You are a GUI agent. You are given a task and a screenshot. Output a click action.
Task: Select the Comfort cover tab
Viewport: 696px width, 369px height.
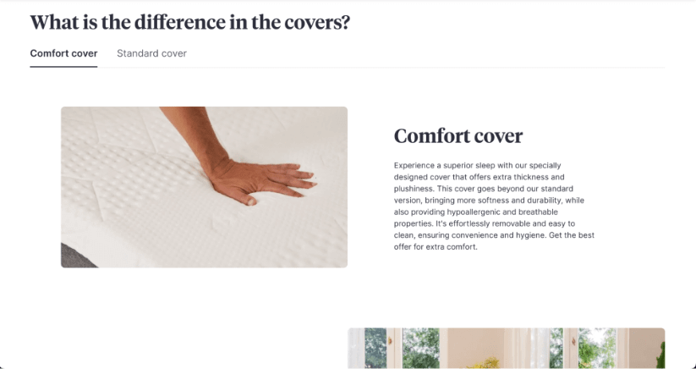pos(63,53)
